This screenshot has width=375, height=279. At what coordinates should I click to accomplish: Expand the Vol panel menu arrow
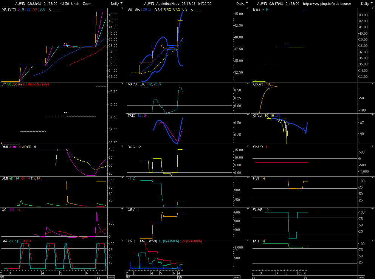[248, 240]
